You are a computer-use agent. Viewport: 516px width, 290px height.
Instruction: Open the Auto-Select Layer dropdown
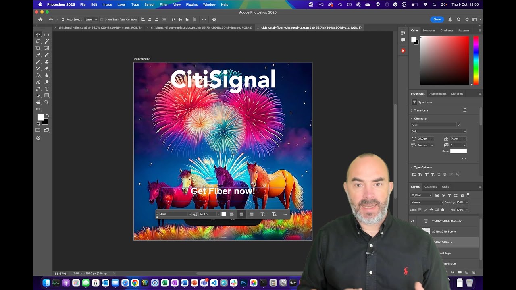91,19
